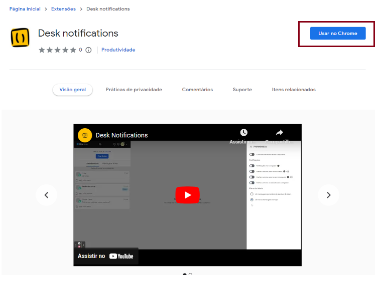
Task: Click the 'Usar no Chrome' button
Action: coord(337,34)
